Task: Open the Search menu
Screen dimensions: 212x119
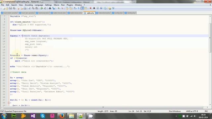Action: [x=14, y=5]
